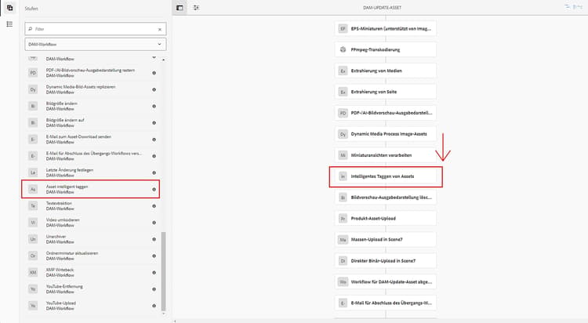Select Letzte Änderung festlegen step in list

(91, 172)
